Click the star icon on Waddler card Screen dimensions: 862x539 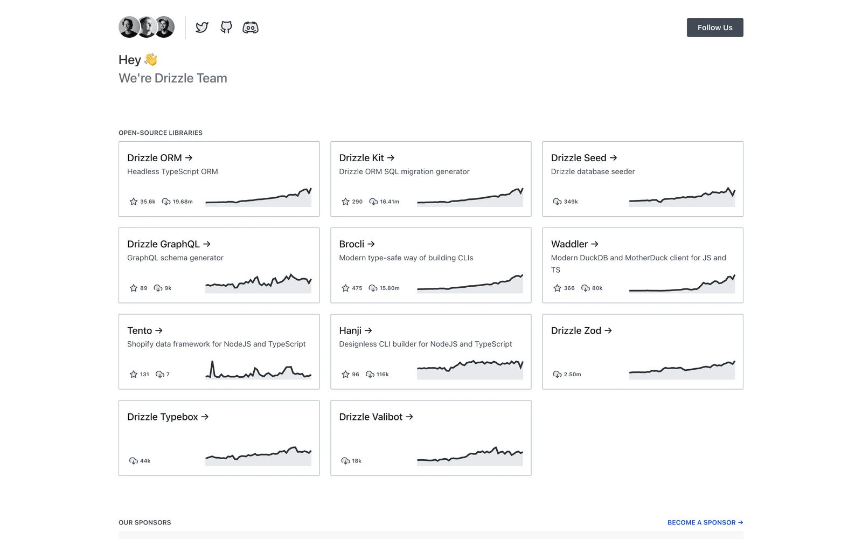coord(557,288)
